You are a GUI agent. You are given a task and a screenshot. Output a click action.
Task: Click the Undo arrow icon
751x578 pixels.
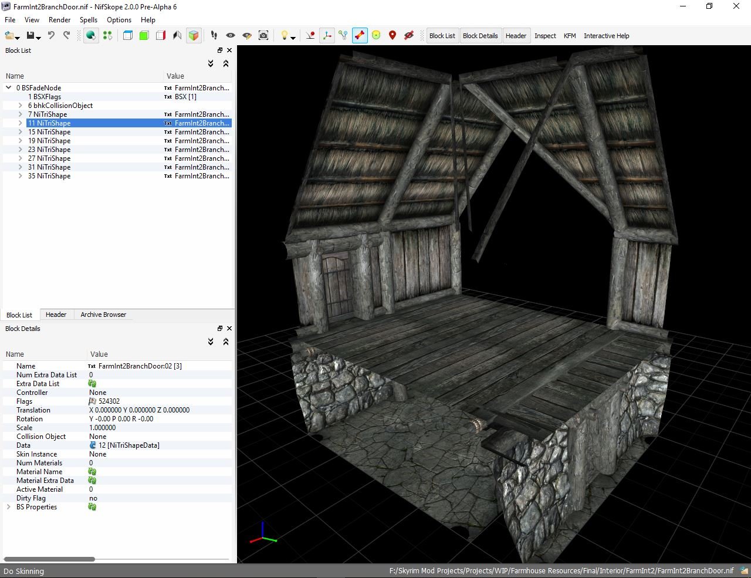point(51,36)
